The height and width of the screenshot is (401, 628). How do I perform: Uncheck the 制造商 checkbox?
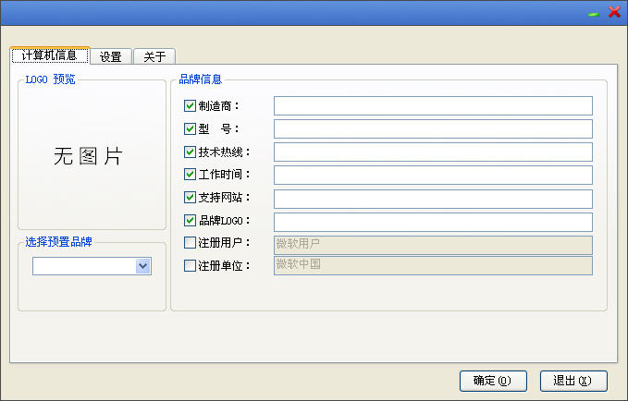pos(191,106)
